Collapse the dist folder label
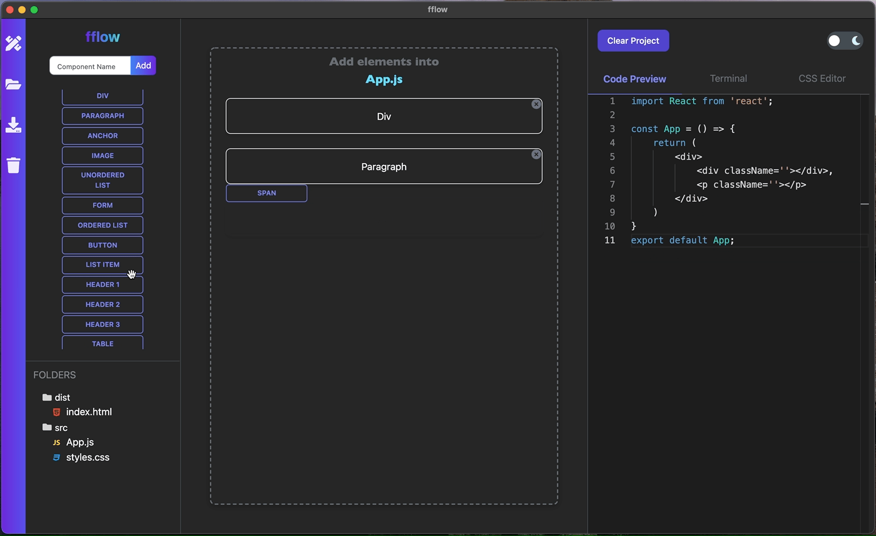 click(62, 397)
